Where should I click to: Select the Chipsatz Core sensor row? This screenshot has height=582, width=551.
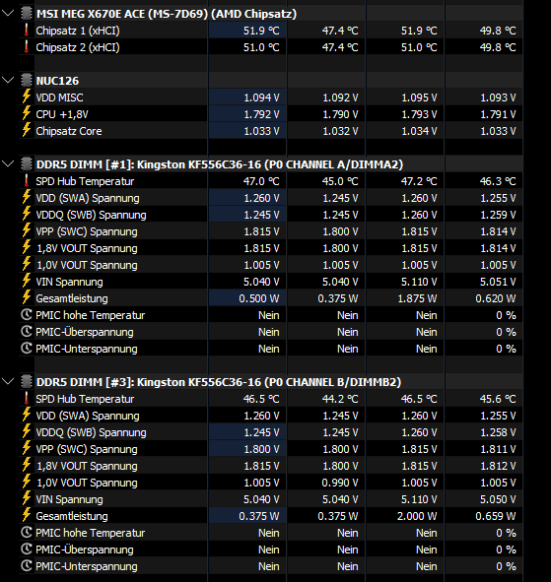[x=271, y=131]
